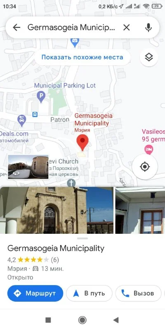Start voice search with microphone icon

148,27
